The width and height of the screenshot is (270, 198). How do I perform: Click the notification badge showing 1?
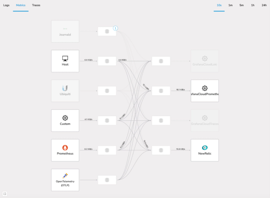115,28
